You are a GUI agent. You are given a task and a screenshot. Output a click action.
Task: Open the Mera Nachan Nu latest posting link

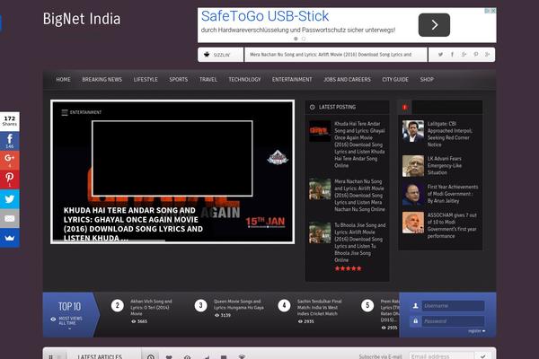point(359,195)
